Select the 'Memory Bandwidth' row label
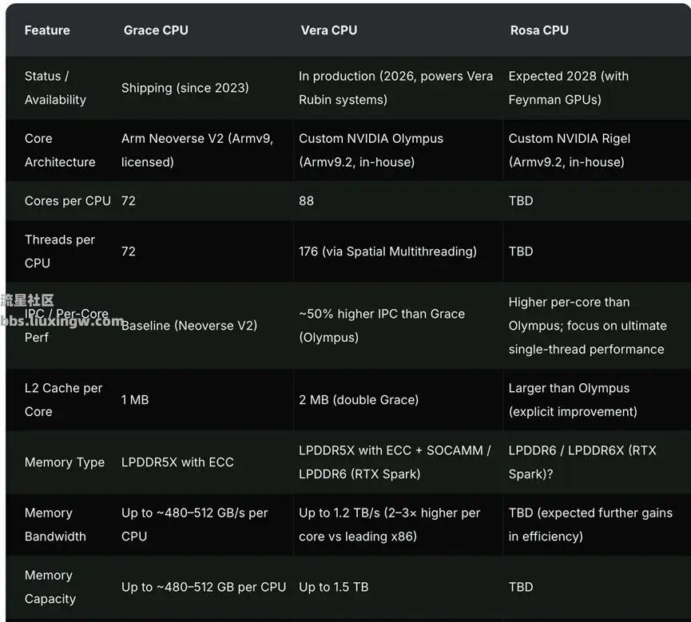This screenshot has height=622, width=691. [55, 525]
